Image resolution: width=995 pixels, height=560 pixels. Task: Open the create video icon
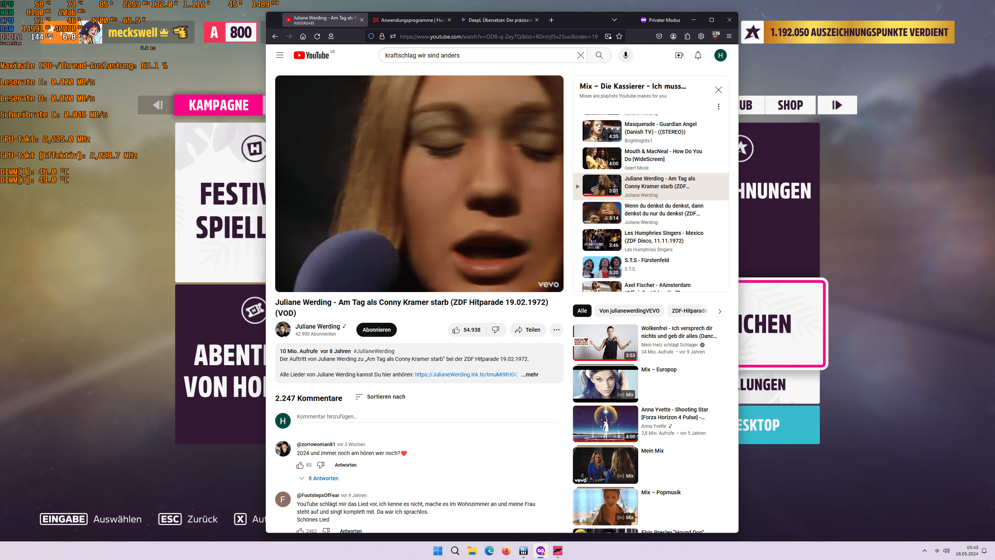tap(679, 55)
